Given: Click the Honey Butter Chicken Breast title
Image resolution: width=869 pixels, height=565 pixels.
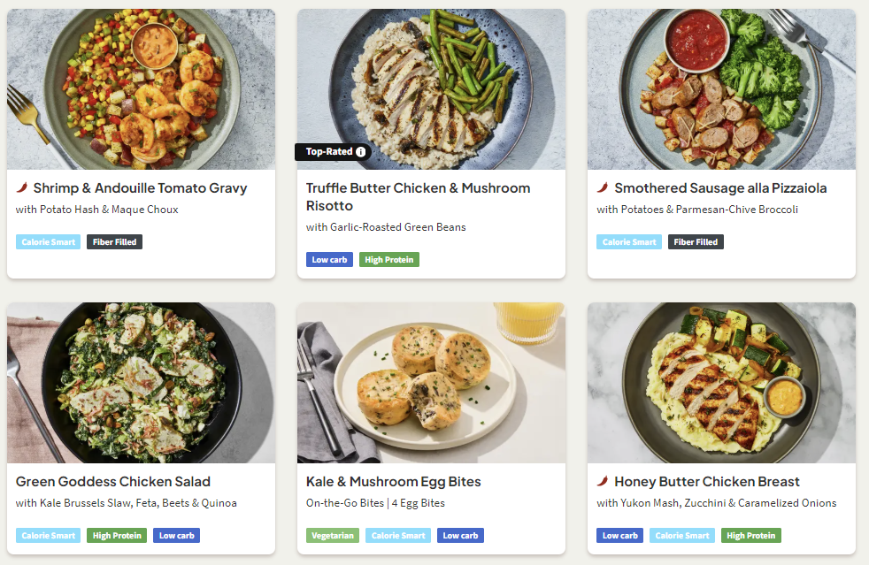Looking at the screenshot, I should [x=706, y=481].
